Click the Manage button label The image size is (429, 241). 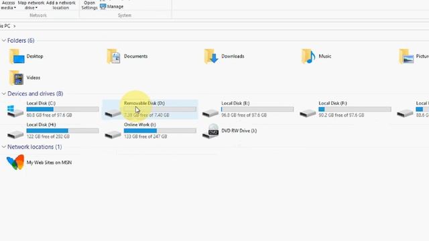[115, 7]
